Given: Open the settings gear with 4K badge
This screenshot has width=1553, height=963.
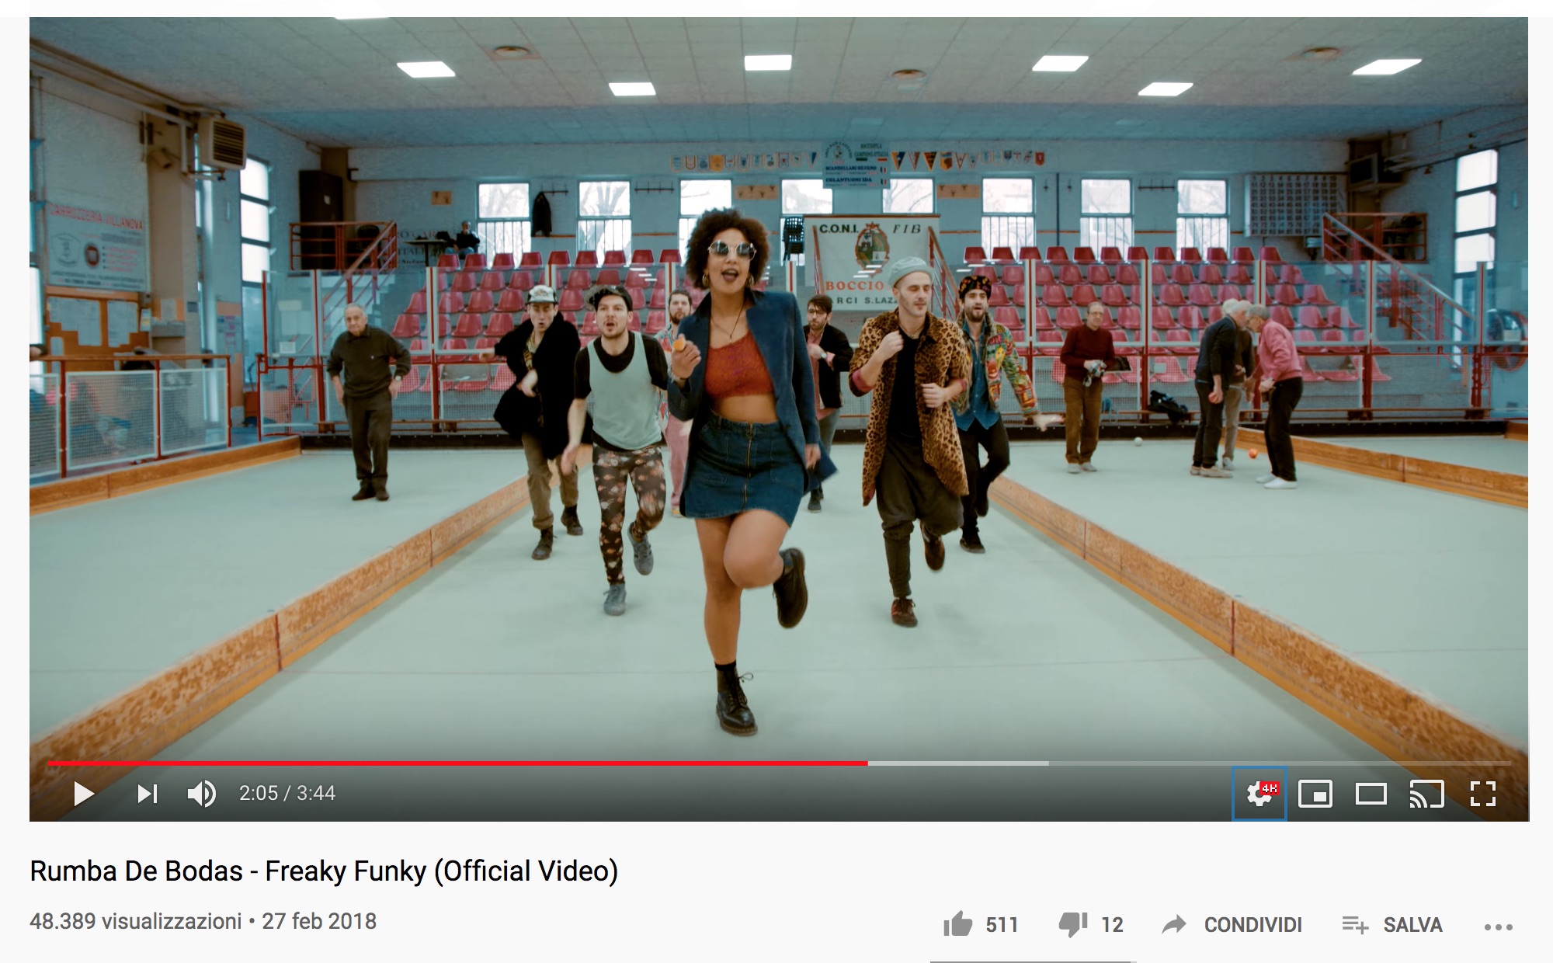Looking at the screenshot, I should tap(1259, 794).
